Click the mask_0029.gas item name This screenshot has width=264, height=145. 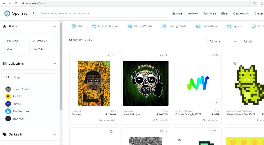[x=132, y=114]
